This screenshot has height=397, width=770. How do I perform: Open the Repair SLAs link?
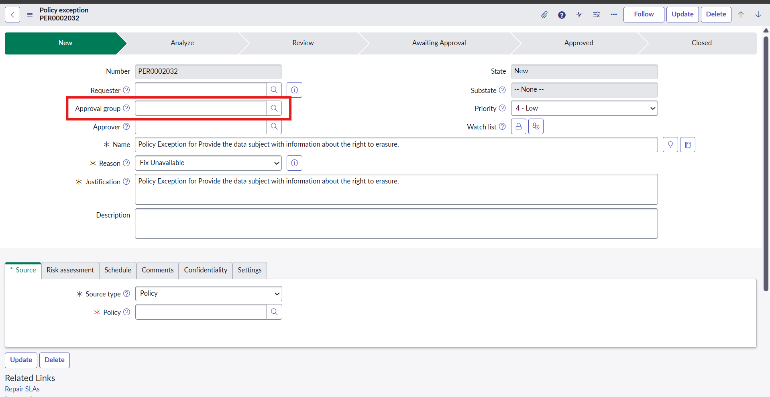[22, 389]
